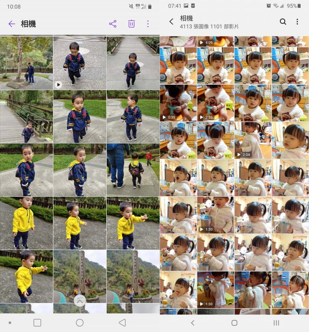Open the 2:04 video thumbnail

coord(253,140)
